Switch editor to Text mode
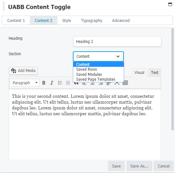Screen dimensions: 175x173 pyautogui.click(x=155, y=73)
